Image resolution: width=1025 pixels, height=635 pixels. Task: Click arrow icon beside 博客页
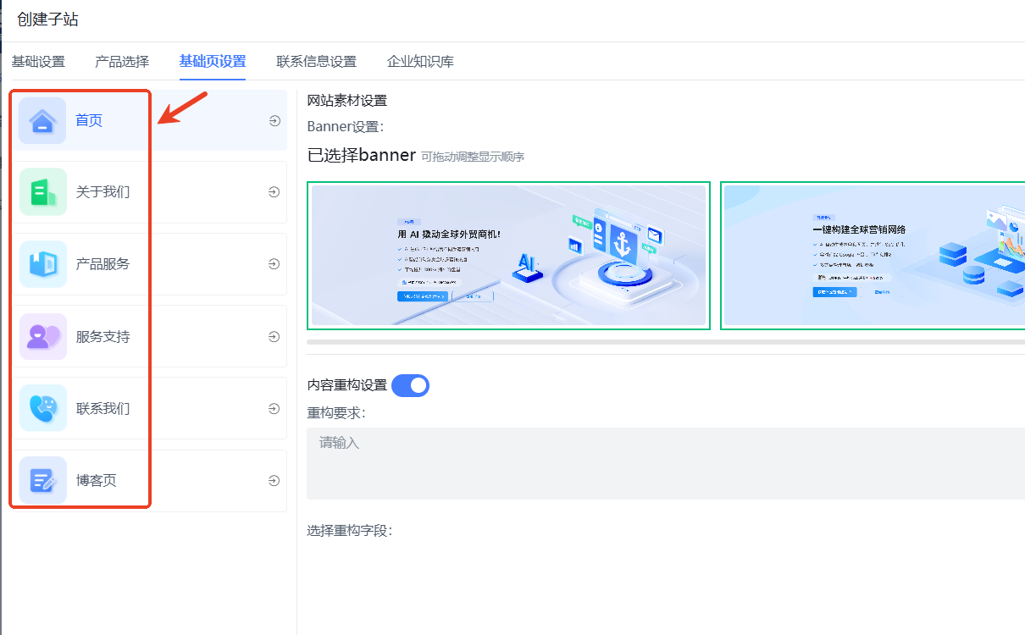[274, 481]
